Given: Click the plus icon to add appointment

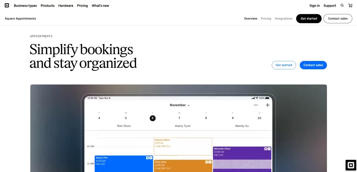Looking at the screenshot, I should [x=267, y=105].
